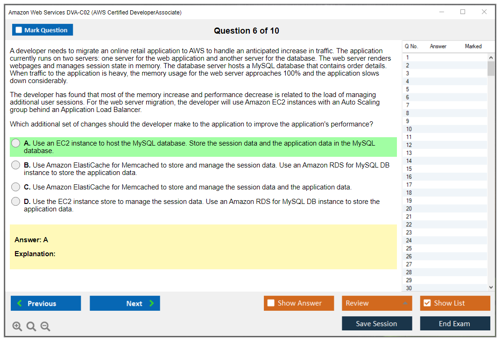The width and height of the screenshot is (502, 343).
Task: Go back to the Previous question
Action: [x=46, y=303]
